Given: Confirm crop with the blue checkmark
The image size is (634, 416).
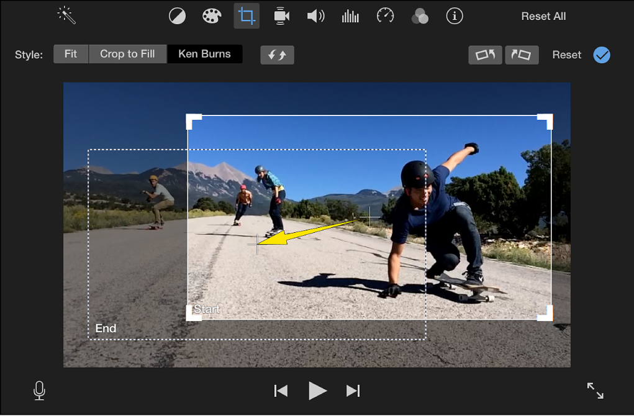Looking at the screenshot, I should pos(601,55).
